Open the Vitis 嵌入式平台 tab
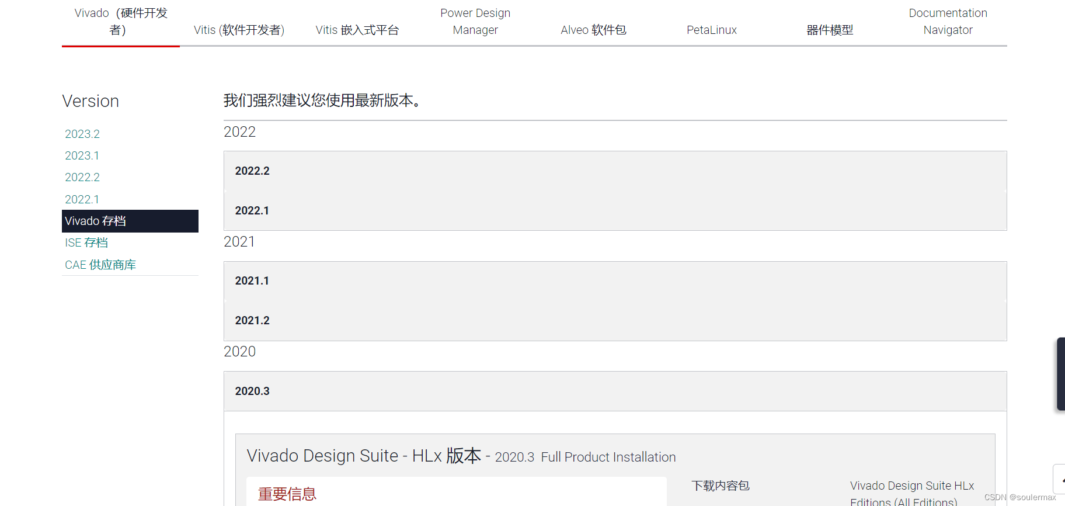Image resolution: width=1065 pixels, height=506 pixels. (357, 30)
